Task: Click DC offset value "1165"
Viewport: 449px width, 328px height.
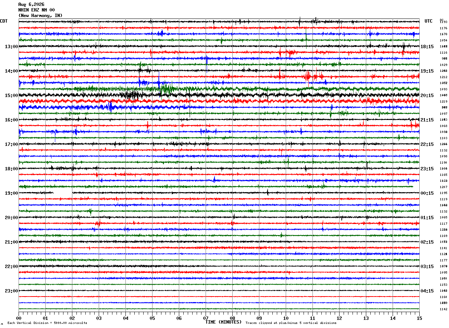Action: click(443, 175)
